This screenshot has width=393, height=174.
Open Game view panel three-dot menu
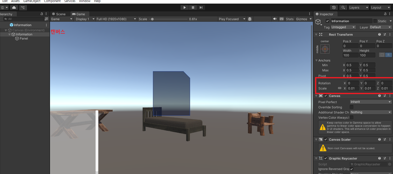310,14
